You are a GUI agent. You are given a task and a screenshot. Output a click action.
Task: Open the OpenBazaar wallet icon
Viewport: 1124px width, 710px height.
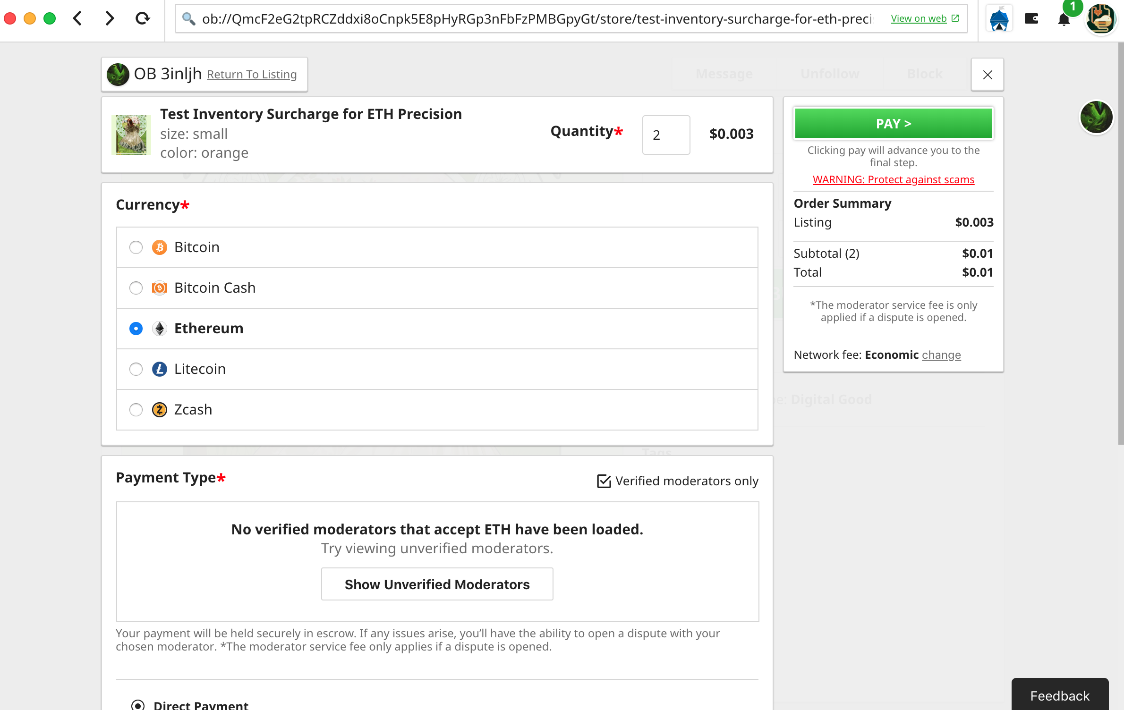(1031, 18)
